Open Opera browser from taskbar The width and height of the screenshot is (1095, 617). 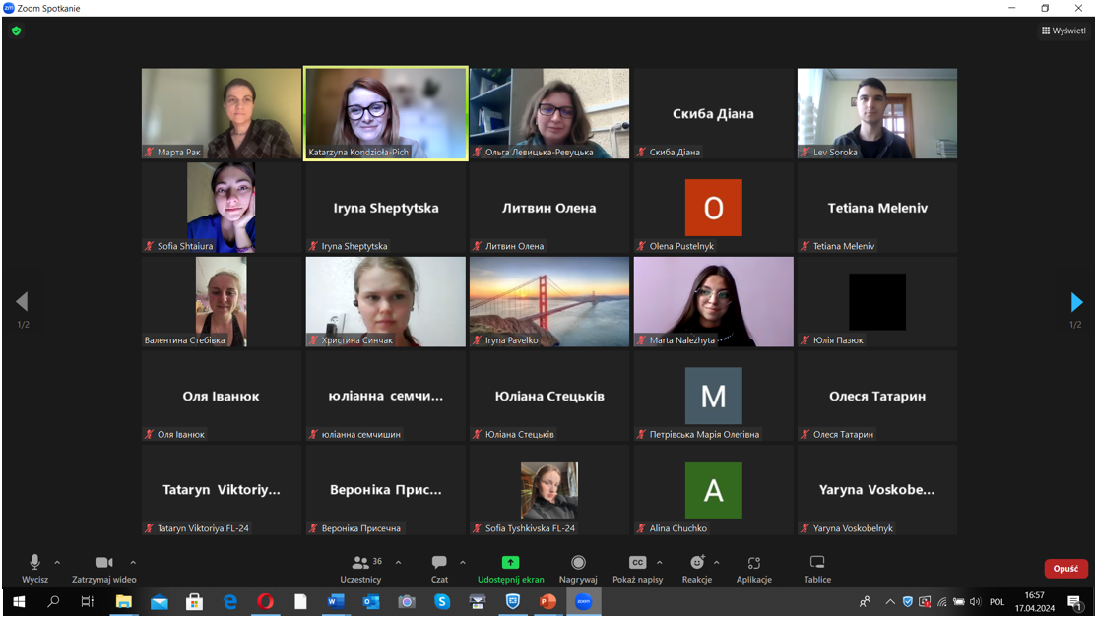265,601
